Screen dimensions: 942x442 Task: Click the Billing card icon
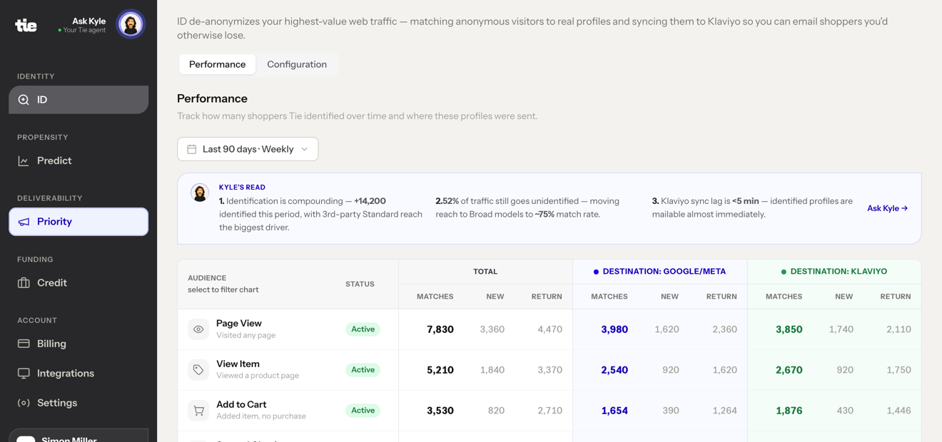point(24,344)
